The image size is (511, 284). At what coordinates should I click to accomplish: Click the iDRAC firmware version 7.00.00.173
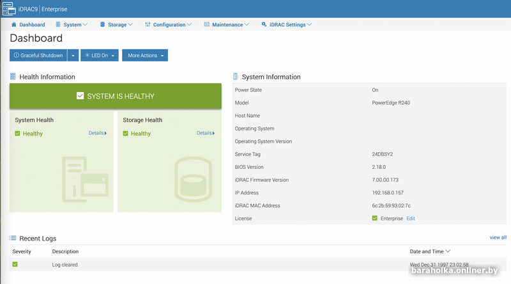(x=385, y=180)
